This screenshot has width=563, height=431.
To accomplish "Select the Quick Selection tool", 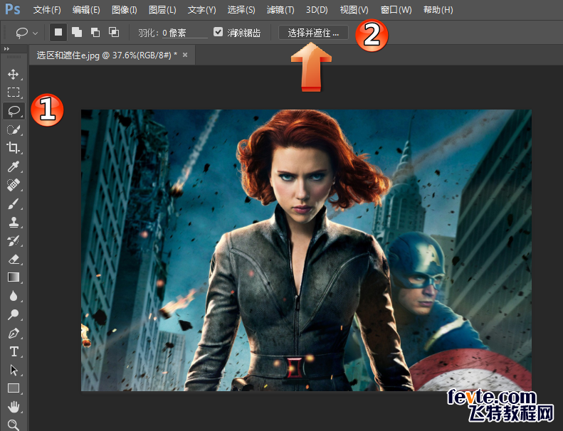I will [14, 129].
